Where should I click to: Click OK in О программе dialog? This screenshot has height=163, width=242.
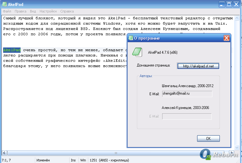click(208, 138)
